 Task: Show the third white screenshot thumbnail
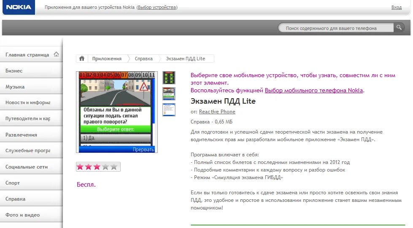tap(169, 110)
